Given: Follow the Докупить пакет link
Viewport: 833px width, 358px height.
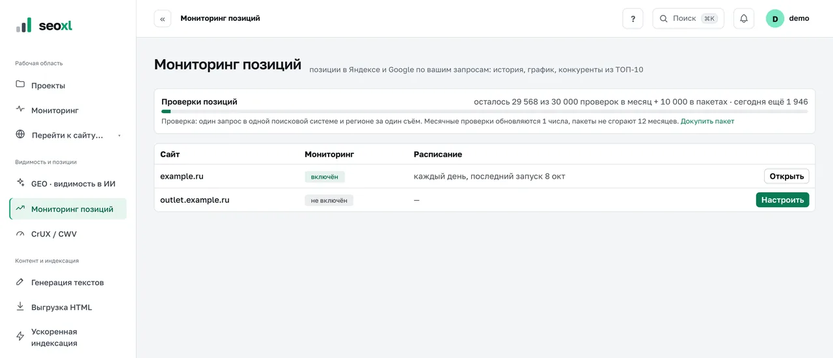Looking at the screenshot, I should pos(707,121).
